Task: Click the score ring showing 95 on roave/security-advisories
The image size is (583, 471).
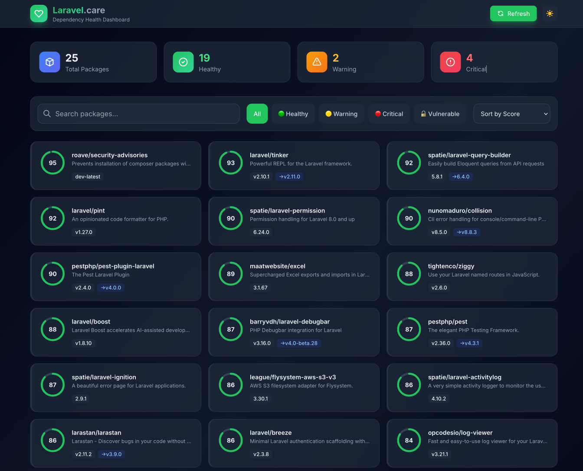Action: [52, 163]
